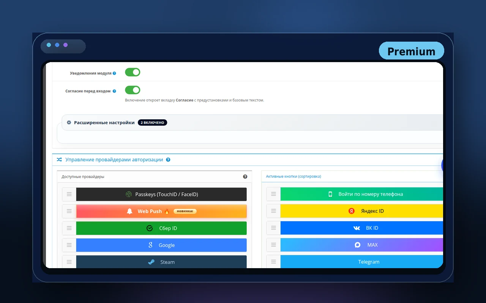The width and height of the screenshot is (486, 303).
Task: Click the MAX login button
Action: click(361, 245)
